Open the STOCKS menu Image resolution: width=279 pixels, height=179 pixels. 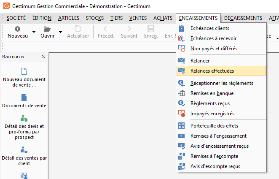click(x=95, y=18)
